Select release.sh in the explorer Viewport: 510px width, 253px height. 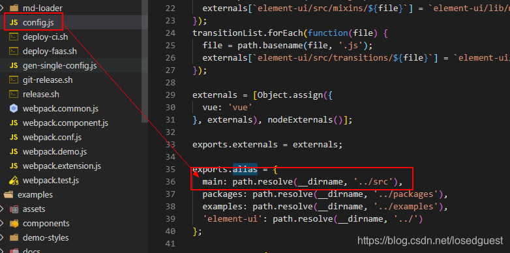pos(41,94)
